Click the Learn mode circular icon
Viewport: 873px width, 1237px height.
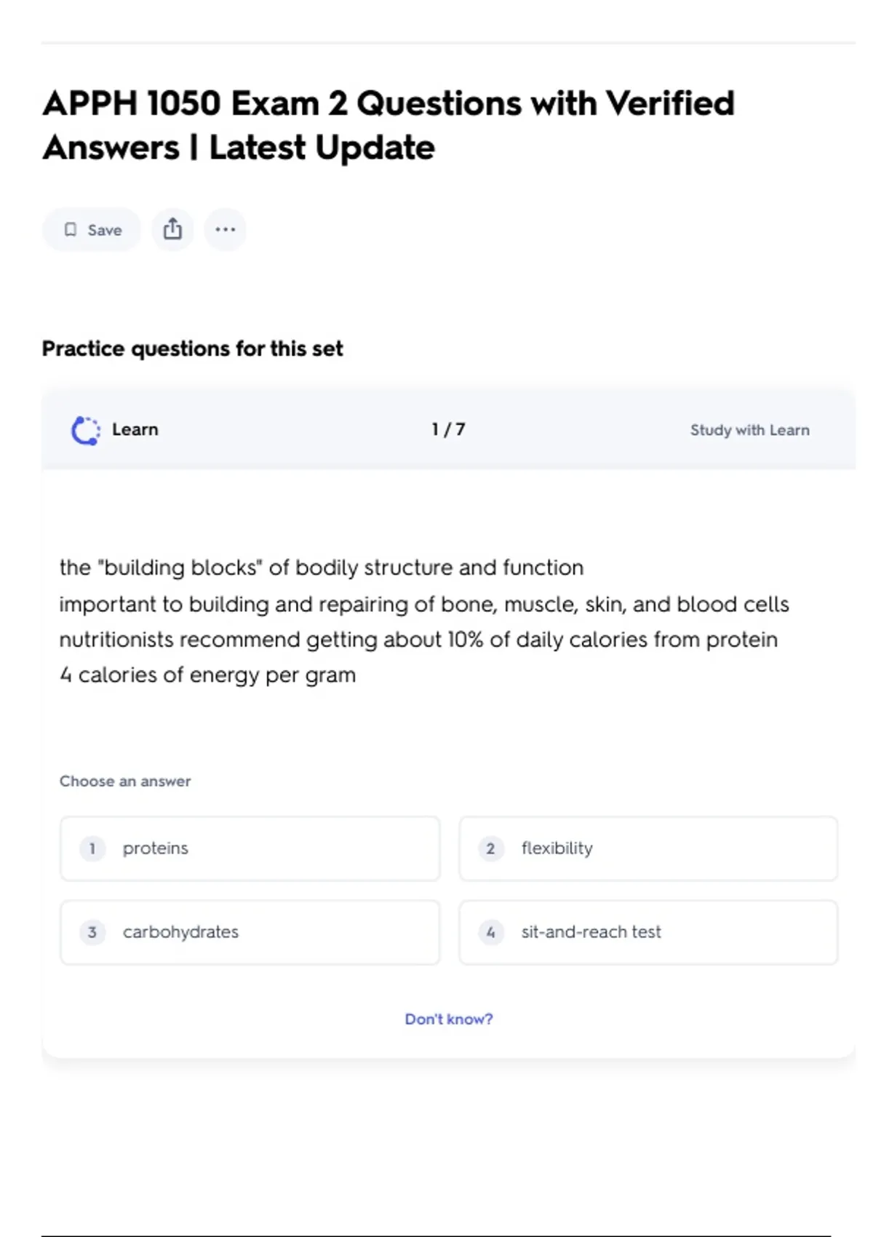pos(86,430)
